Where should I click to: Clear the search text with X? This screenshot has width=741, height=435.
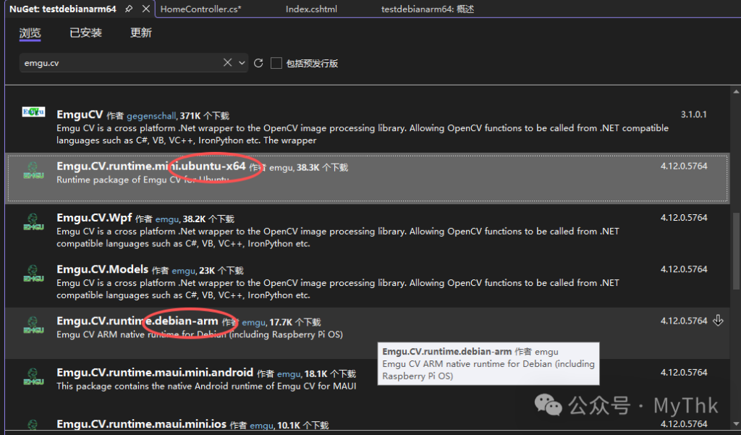click(x=227, y=62)
